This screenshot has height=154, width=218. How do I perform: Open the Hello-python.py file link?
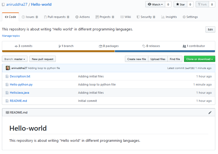(21, 84)
